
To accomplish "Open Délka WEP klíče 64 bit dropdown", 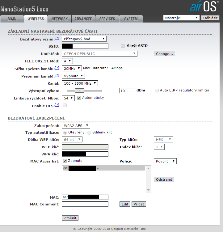I will coord(72,140).
